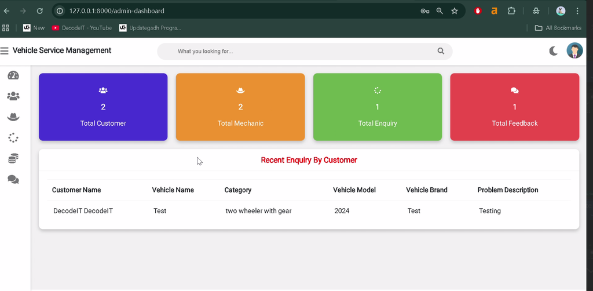The image size is (593, 291).
Task: Click the Vehicle Service Management title
Action: click(61, 50)
